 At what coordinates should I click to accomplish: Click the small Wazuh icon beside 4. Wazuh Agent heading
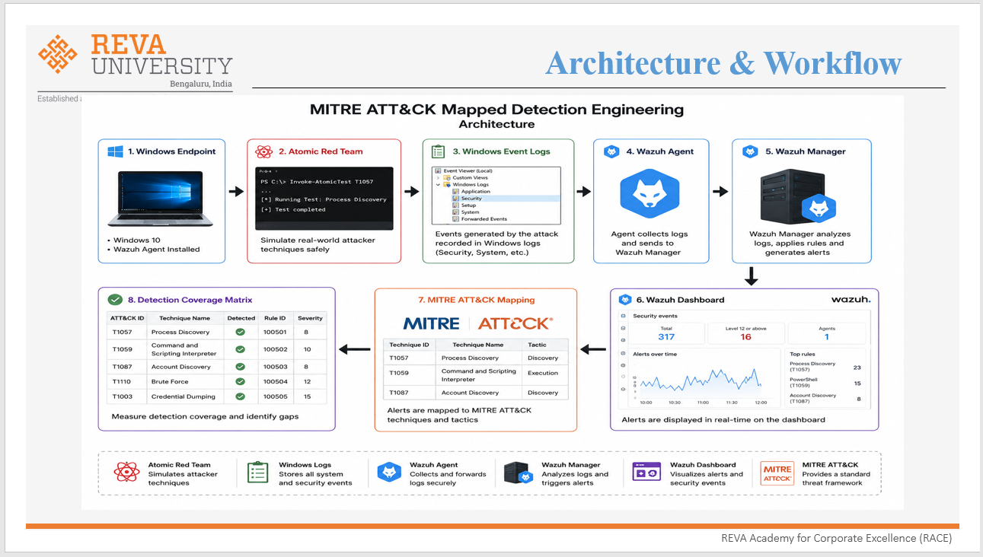[611, 151]
